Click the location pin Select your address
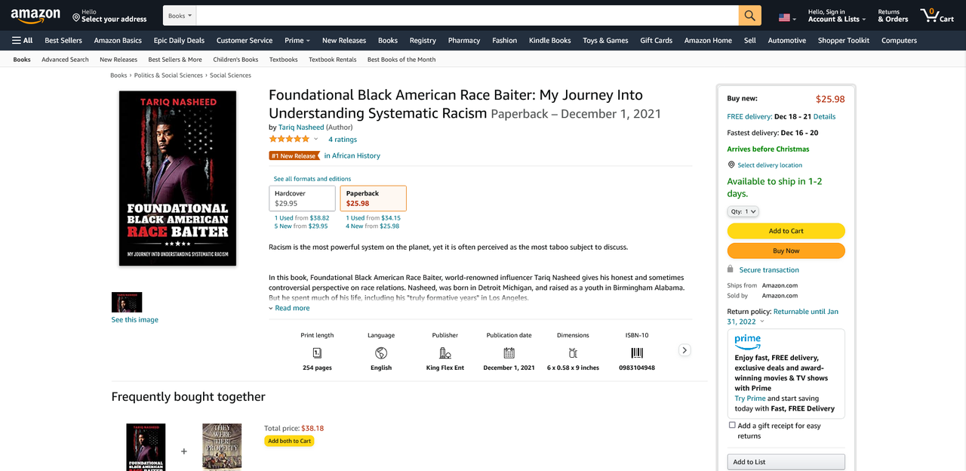This screenshot has width=966, height=471. click(109, 16)
